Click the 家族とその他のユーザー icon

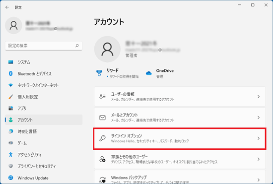pos(102,159)
